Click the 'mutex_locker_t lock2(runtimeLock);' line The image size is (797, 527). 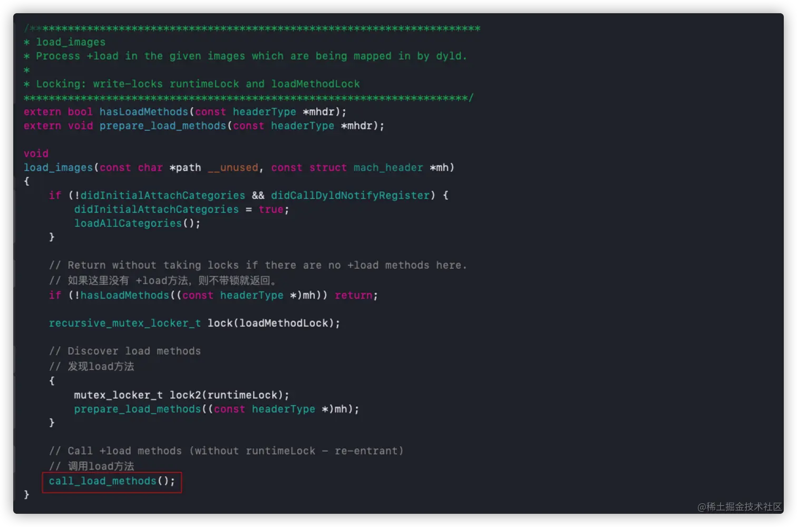[x=181, y=395]
